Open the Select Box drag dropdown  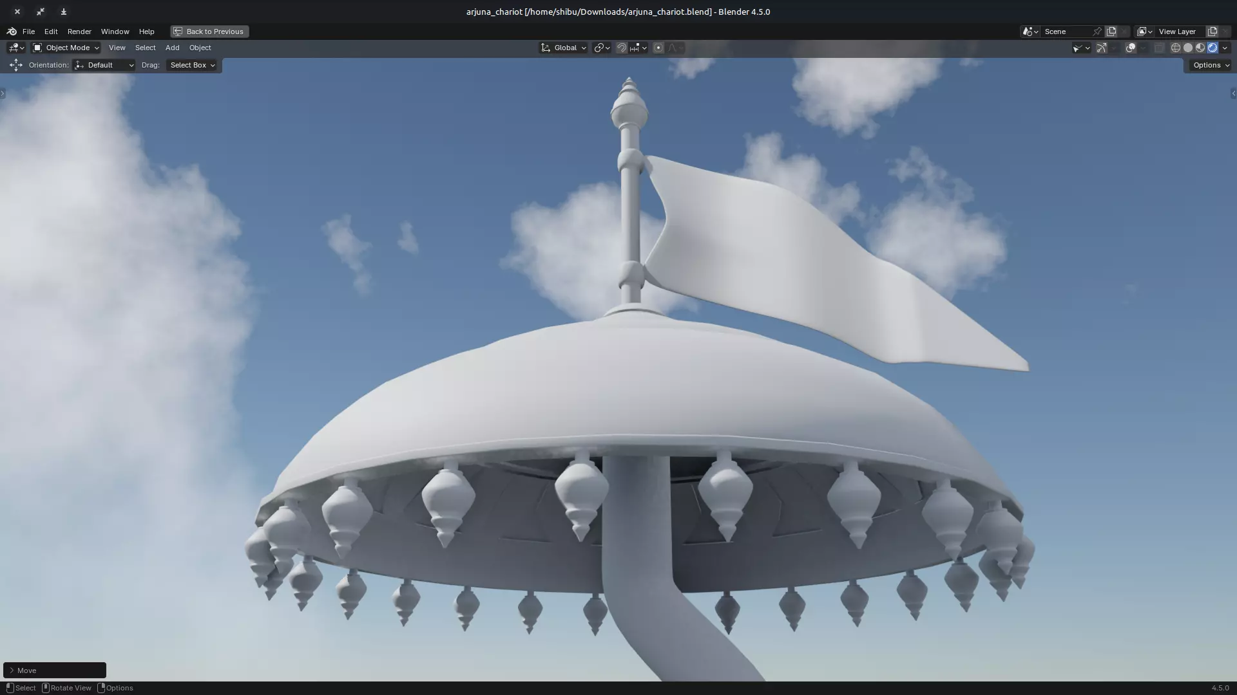[x=192, y=65]
